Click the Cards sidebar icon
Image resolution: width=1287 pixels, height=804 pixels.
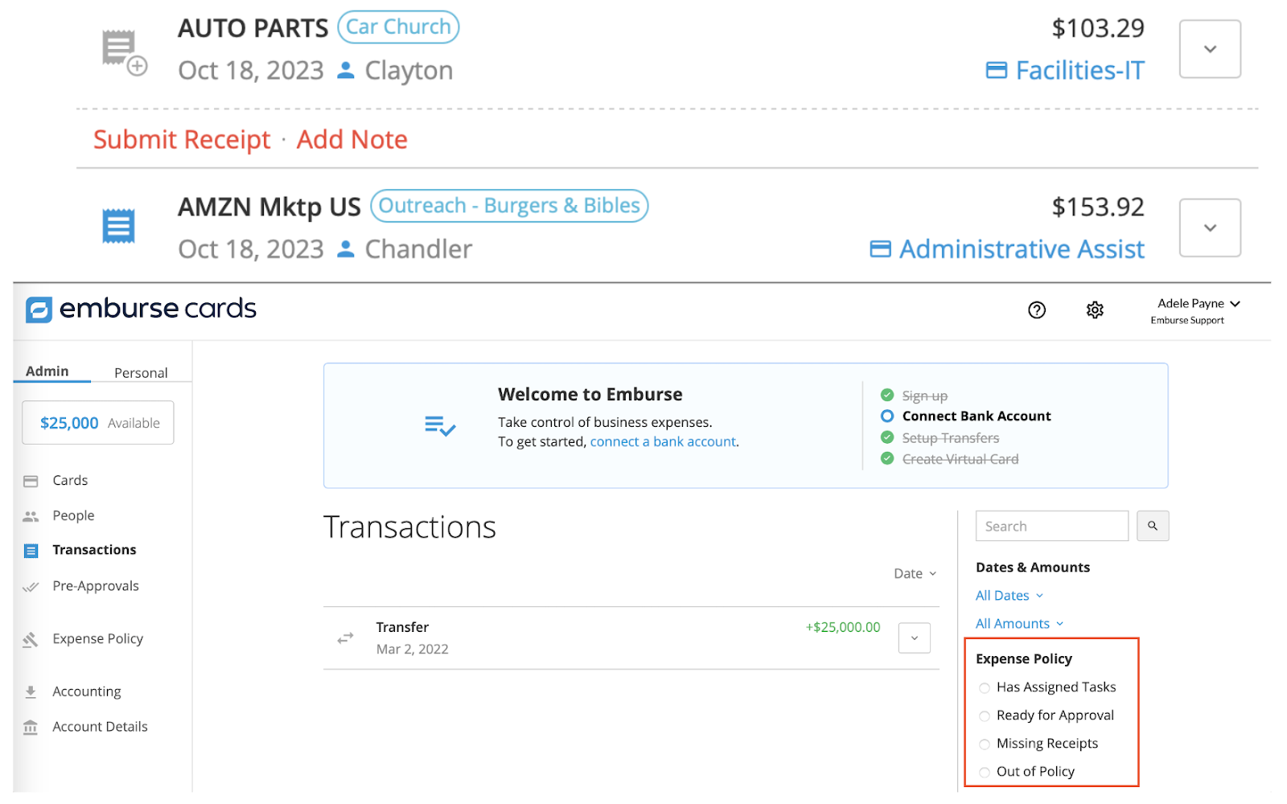31,481
